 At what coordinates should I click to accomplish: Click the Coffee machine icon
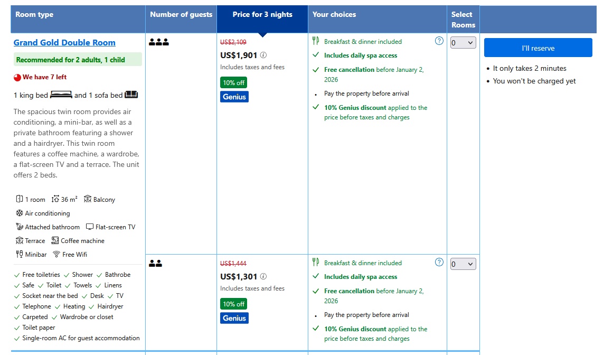pos(55,240)
